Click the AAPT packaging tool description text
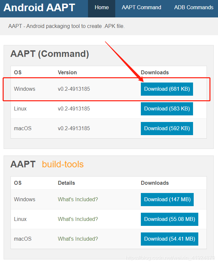The height and width of the screenshot is (264, 218). point(66,26)
